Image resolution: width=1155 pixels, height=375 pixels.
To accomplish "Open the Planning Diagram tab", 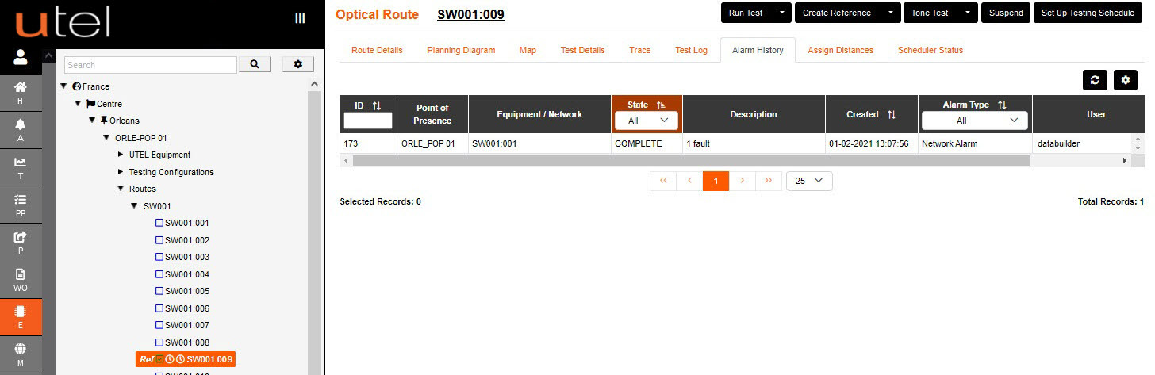I will point(461,50).
